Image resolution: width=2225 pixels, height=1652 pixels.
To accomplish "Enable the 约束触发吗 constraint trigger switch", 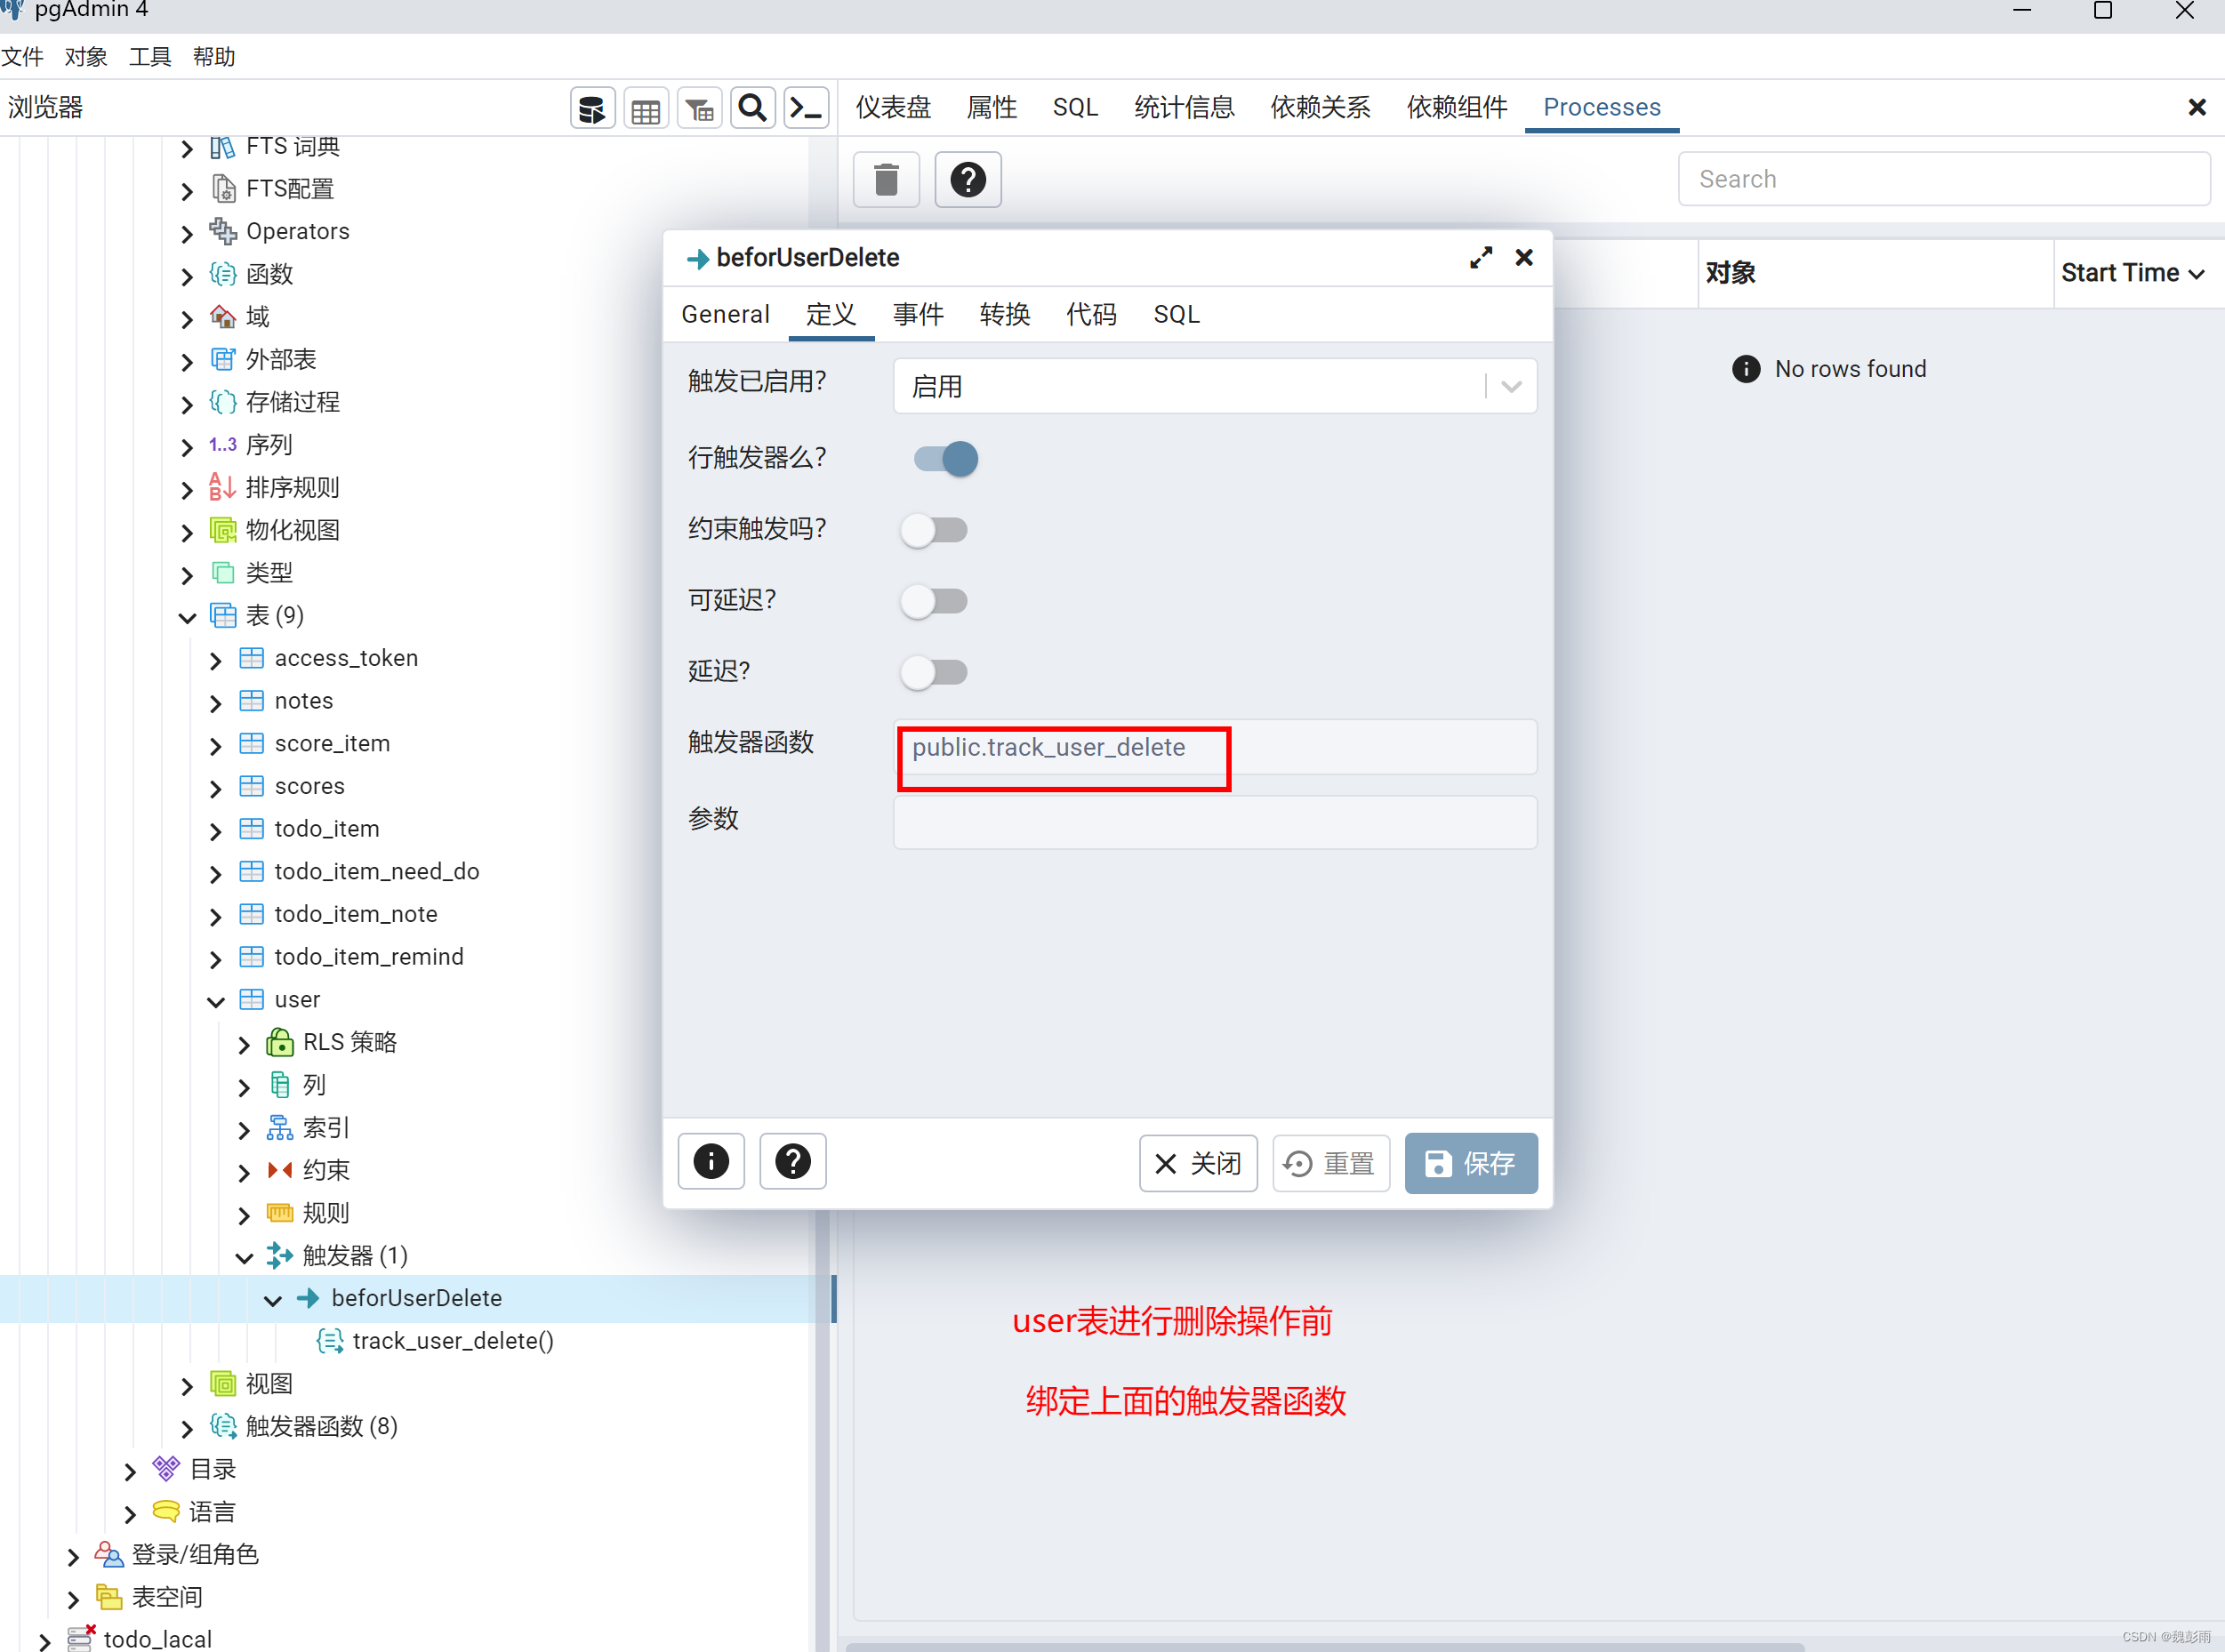I will (x=934, y=530).
